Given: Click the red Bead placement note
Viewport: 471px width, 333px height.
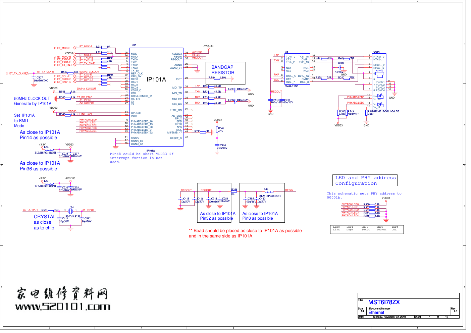Looking at the screenshot, I should [x=245, y=233].
